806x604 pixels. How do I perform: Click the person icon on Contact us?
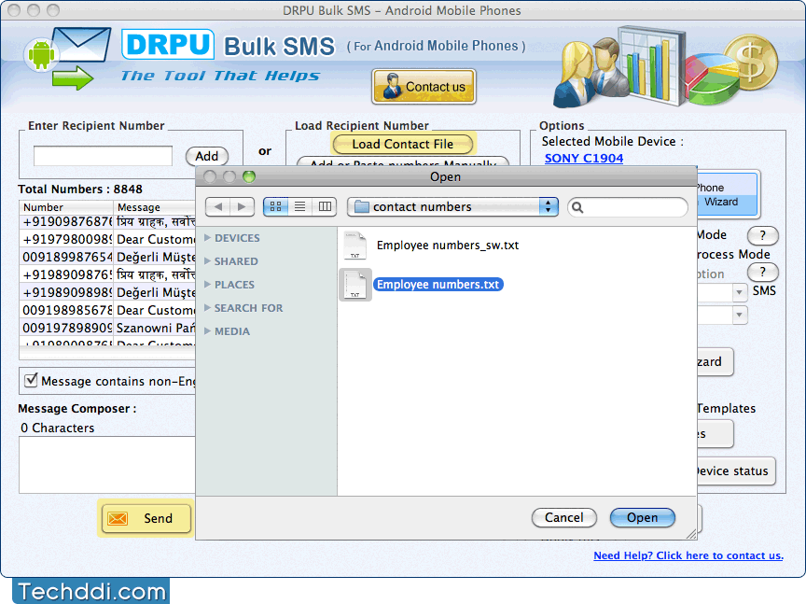pos(392,86)
